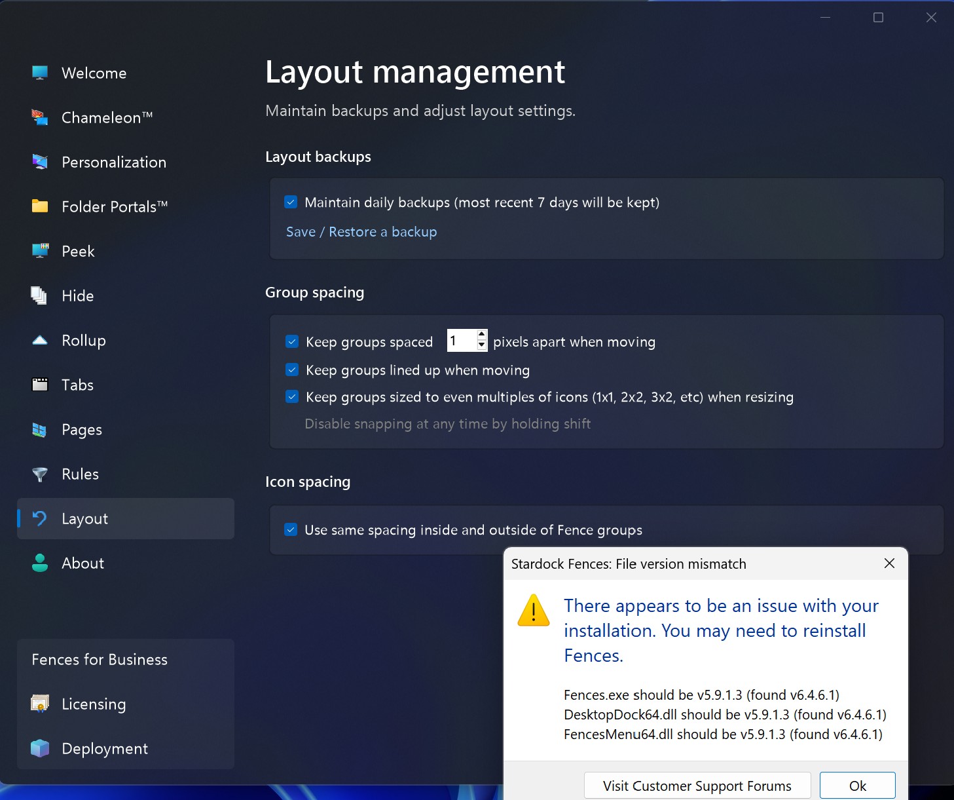Click the group spacing pixel value field
Image resolution: width=954 pixels, height=800 pixels.
[x=462, y=341]
